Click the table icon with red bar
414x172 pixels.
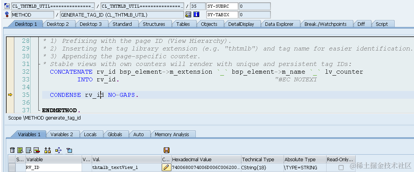36,150
